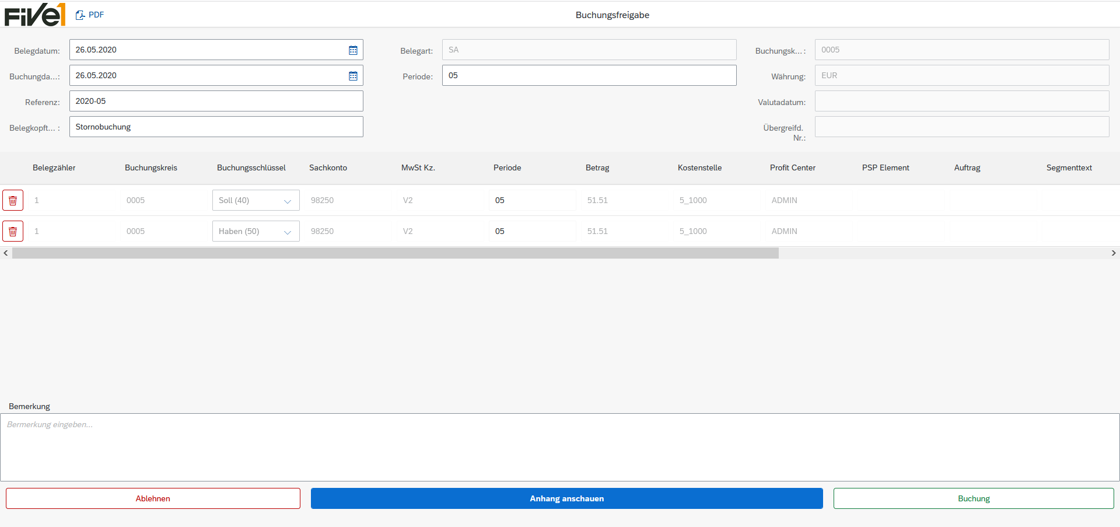Screen dimensions: 1120x527
Task: Click ADMIN profit center in Haben row
Action: coord(784,231)
